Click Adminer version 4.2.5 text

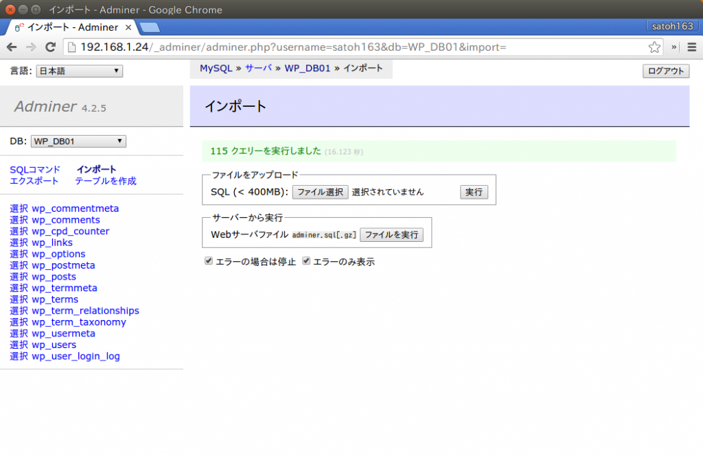[93, 108]
